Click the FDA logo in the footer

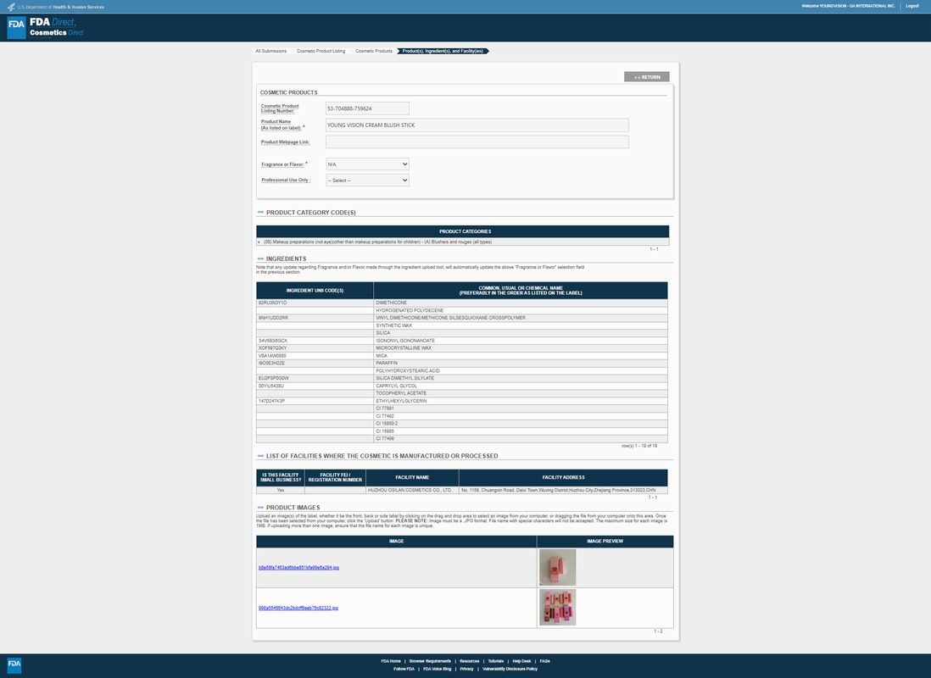coord(14,665)
